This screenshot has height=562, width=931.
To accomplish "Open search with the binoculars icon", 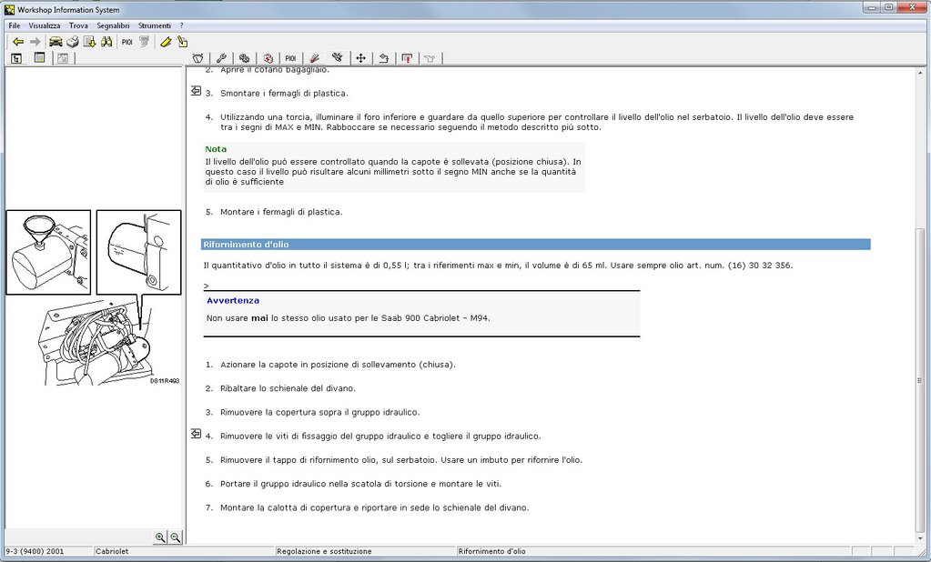I will [106, 42].
